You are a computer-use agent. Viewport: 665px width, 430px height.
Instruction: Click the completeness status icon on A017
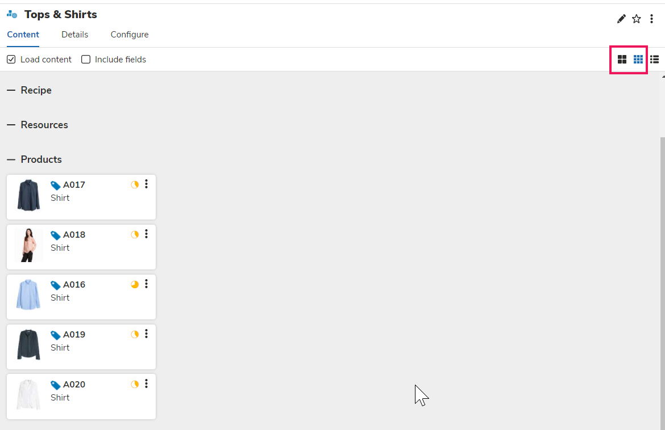pos(135,184)
